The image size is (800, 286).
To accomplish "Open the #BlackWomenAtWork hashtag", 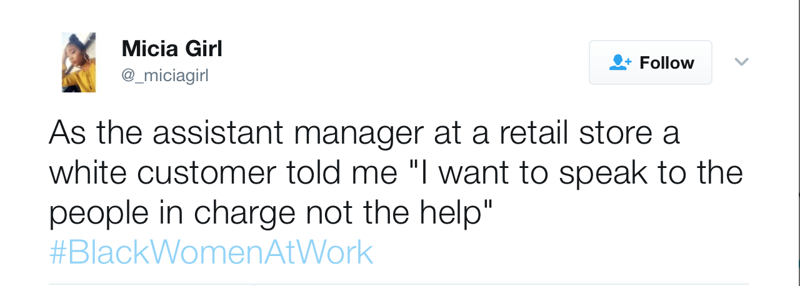I will pyautogui.click(x=211, y=253).
